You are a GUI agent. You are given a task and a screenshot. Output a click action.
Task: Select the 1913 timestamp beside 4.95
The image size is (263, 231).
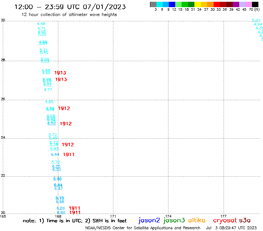pyautogui.click(x=60, y=73)
